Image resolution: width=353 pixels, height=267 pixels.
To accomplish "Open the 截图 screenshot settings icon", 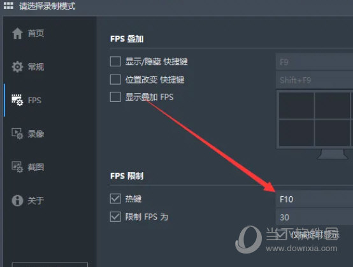I will click(x=17, y=167).
